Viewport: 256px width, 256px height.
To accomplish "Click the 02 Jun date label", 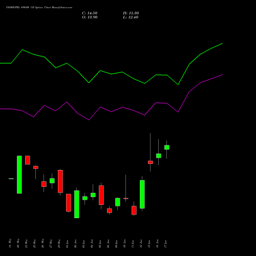I will [75, 244].
